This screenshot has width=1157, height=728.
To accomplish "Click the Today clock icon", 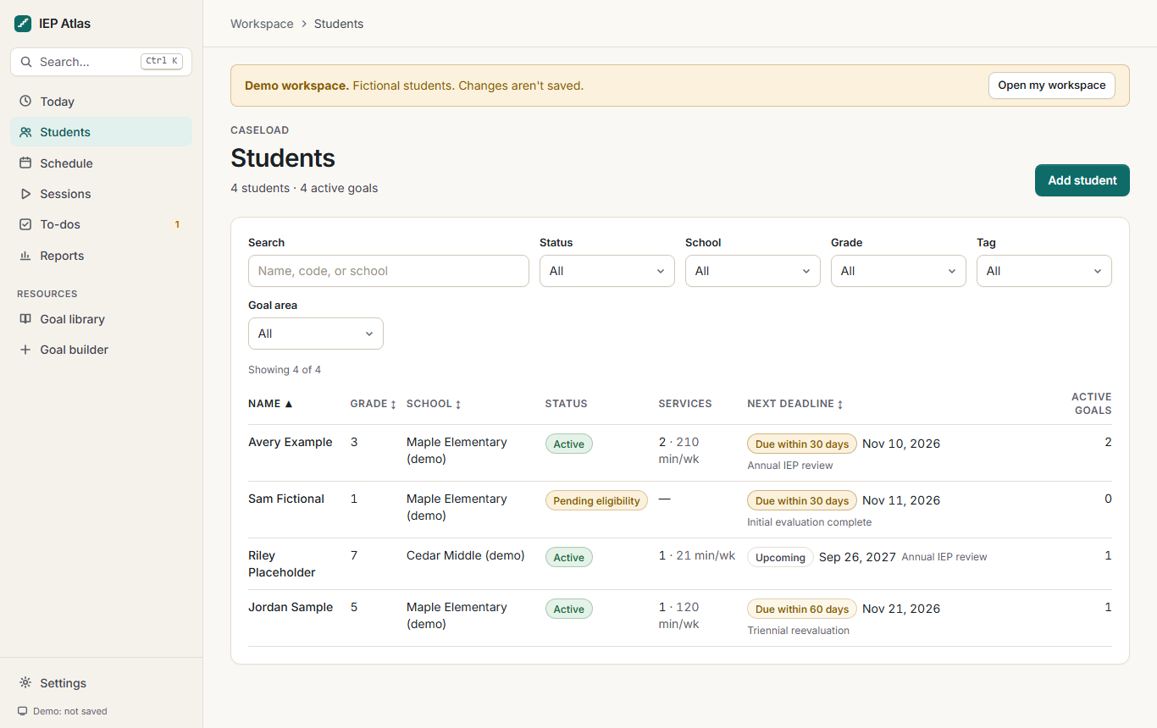I will (25, 102).
